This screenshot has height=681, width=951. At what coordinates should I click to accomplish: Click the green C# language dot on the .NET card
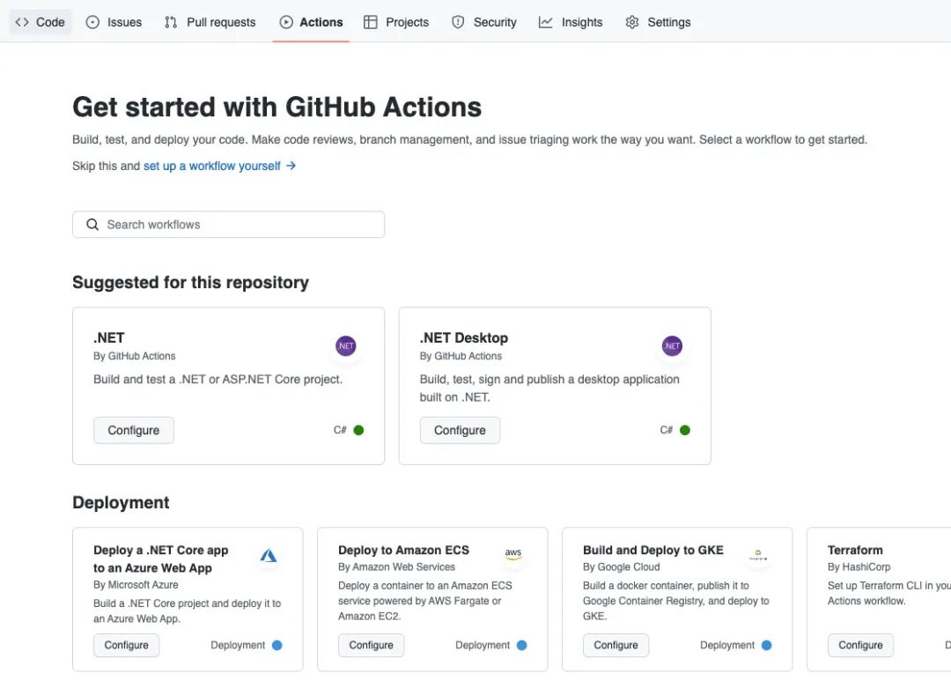pyautogui.click(x=358, y=430)
